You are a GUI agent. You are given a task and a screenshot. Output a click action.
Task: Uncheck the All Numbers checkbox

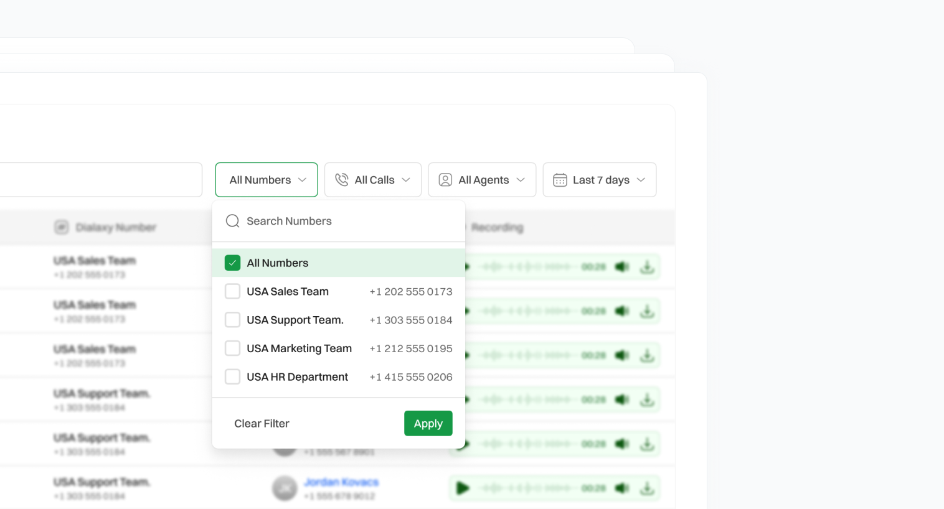pos(232,263)
